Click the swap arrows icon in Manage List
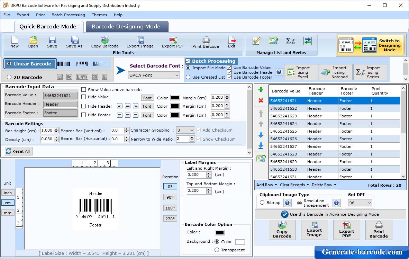409x259 pixels. click(x=308, y=41)
